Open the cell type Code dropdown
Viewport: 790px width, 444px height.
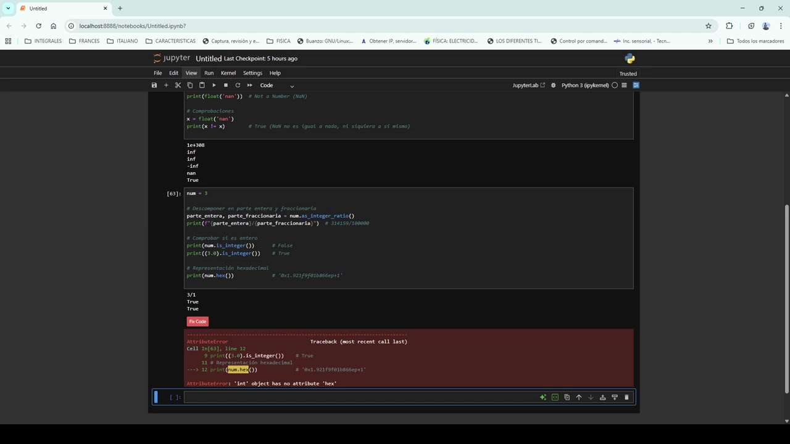tap(277, 85)
